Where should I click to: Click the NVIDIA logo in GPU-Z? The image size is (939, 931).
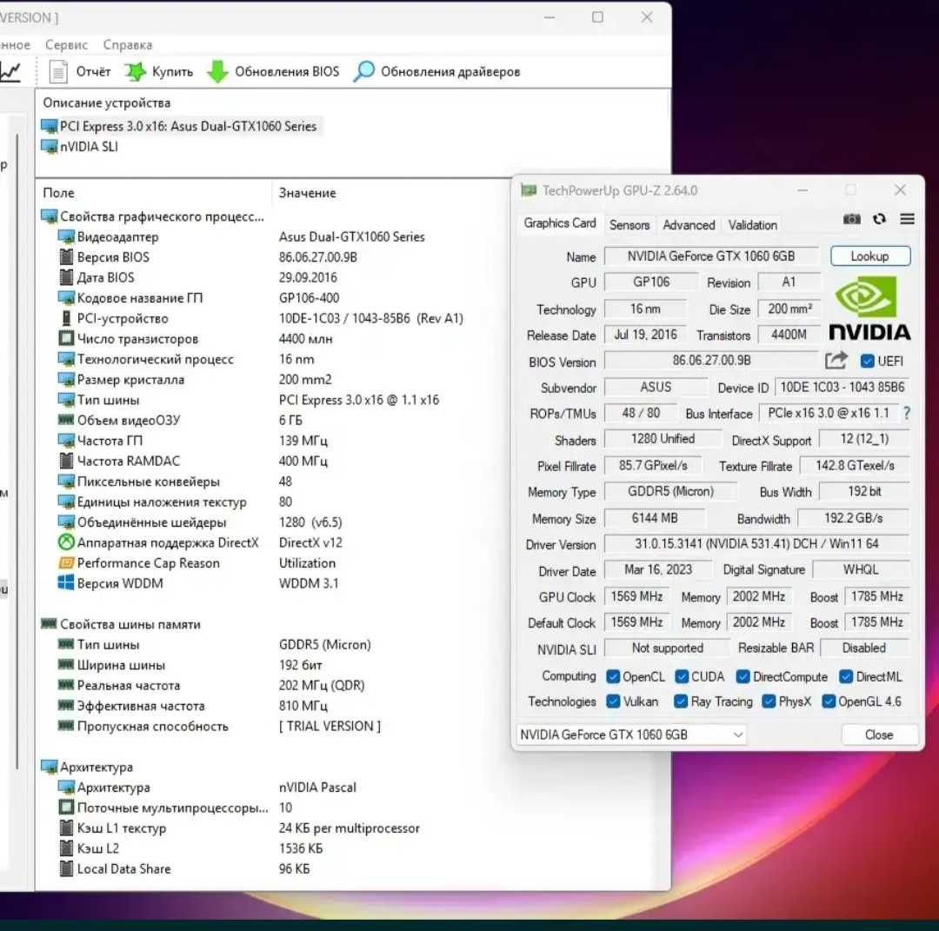[869, 308]
